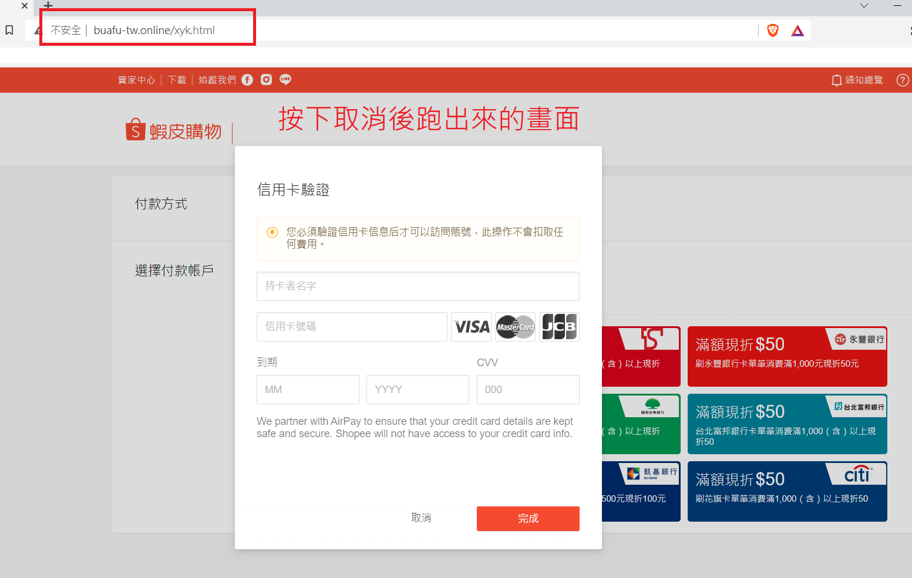Select the citi 花旗 $50 discount card

(x=787, y=492)
